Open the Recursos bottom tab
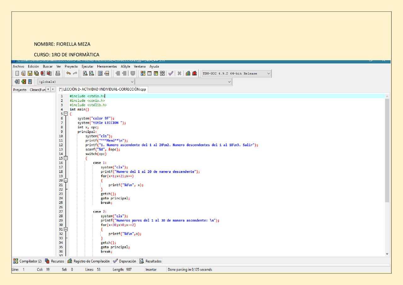The height and width of the screenshot is (285, 403). (55, 261)
